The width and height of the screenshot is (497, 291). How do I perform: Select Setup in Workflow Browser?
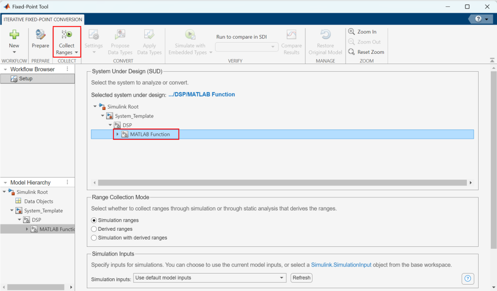pyautogui.click(x=37, y=79)
